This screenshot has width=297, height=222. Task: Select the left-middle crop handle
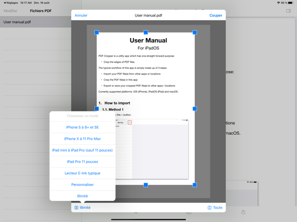coord(96,109)
